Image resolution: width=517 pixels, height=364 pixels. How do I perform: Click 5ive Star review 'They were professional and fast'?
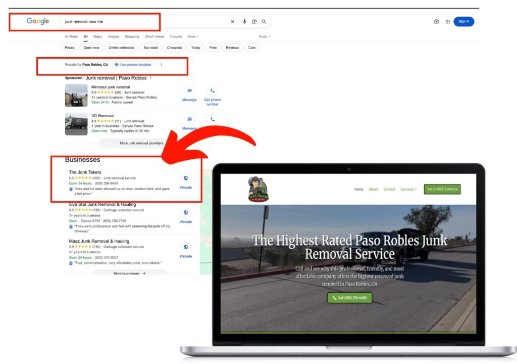click(122, 229)
